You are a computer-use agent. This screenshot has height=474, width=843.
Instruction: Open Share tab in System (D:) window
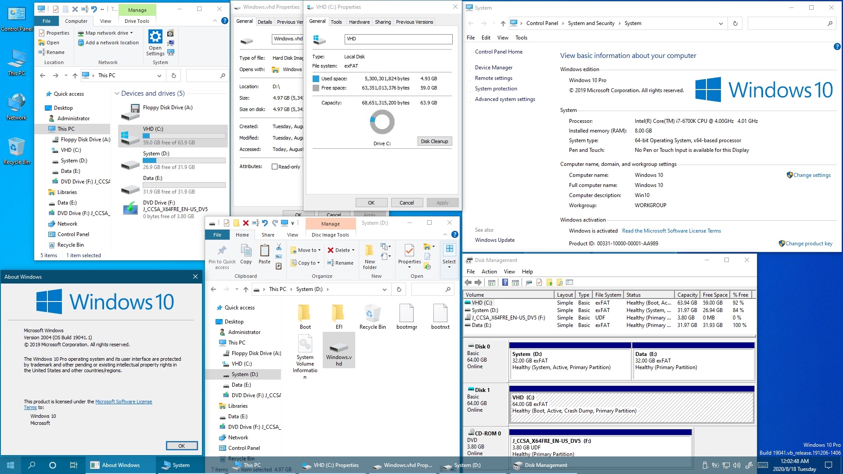[x=268, y=235]
